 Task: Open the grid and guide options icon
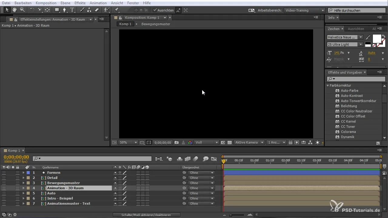pyautogui.click(x=142, y=142)
